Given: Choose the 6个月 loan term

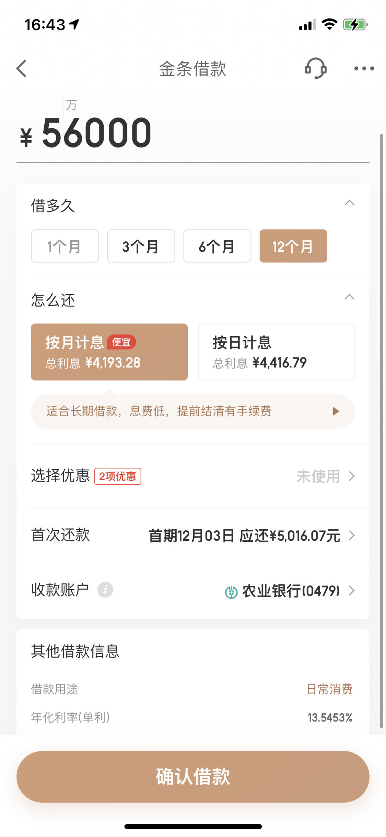Looking at the screenshot, I should tap(217, 246).
